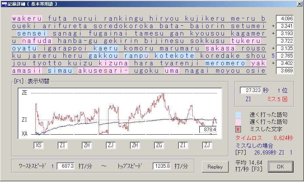Click the blue word simau
This screenshot has width=304, height=182.
(60, 70)
